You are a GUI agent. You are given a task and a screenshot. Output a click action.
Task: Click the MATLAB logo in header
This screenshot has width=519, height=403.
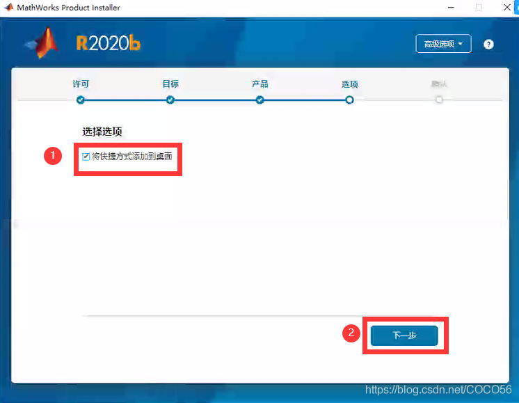click(42, 42)
